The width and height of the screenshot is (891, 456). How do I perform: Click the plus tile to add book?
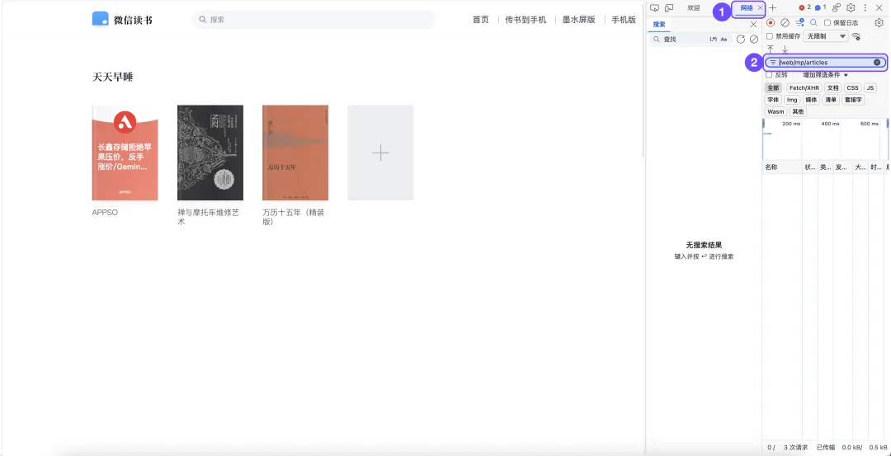pyautogui.click(x=380, y=153)
